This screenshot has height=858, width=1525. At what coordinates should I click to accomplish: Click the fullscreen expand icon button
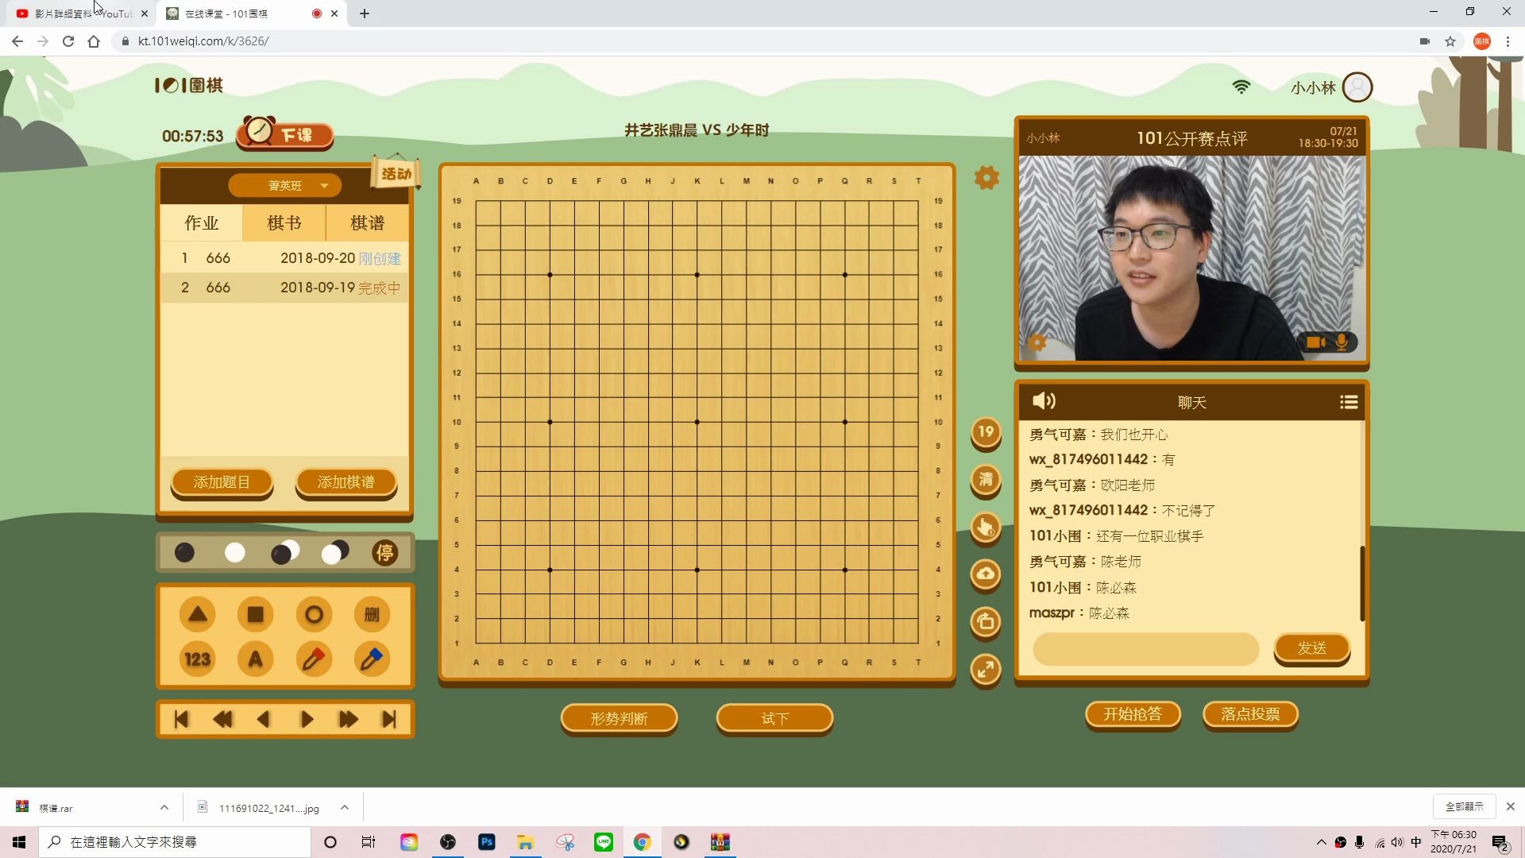[x=986, y=669]
